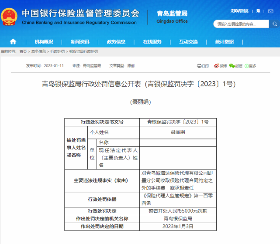280x244 pixels.
Task: Click the 名称 label cell under 单位
Action: click(x=118, y=142)
